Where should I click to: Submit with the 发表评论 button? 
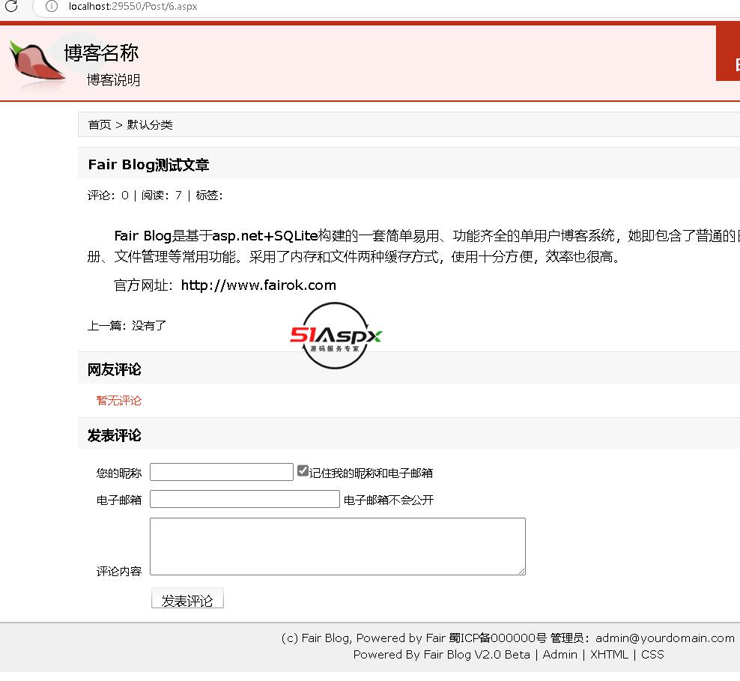point(187,599)
